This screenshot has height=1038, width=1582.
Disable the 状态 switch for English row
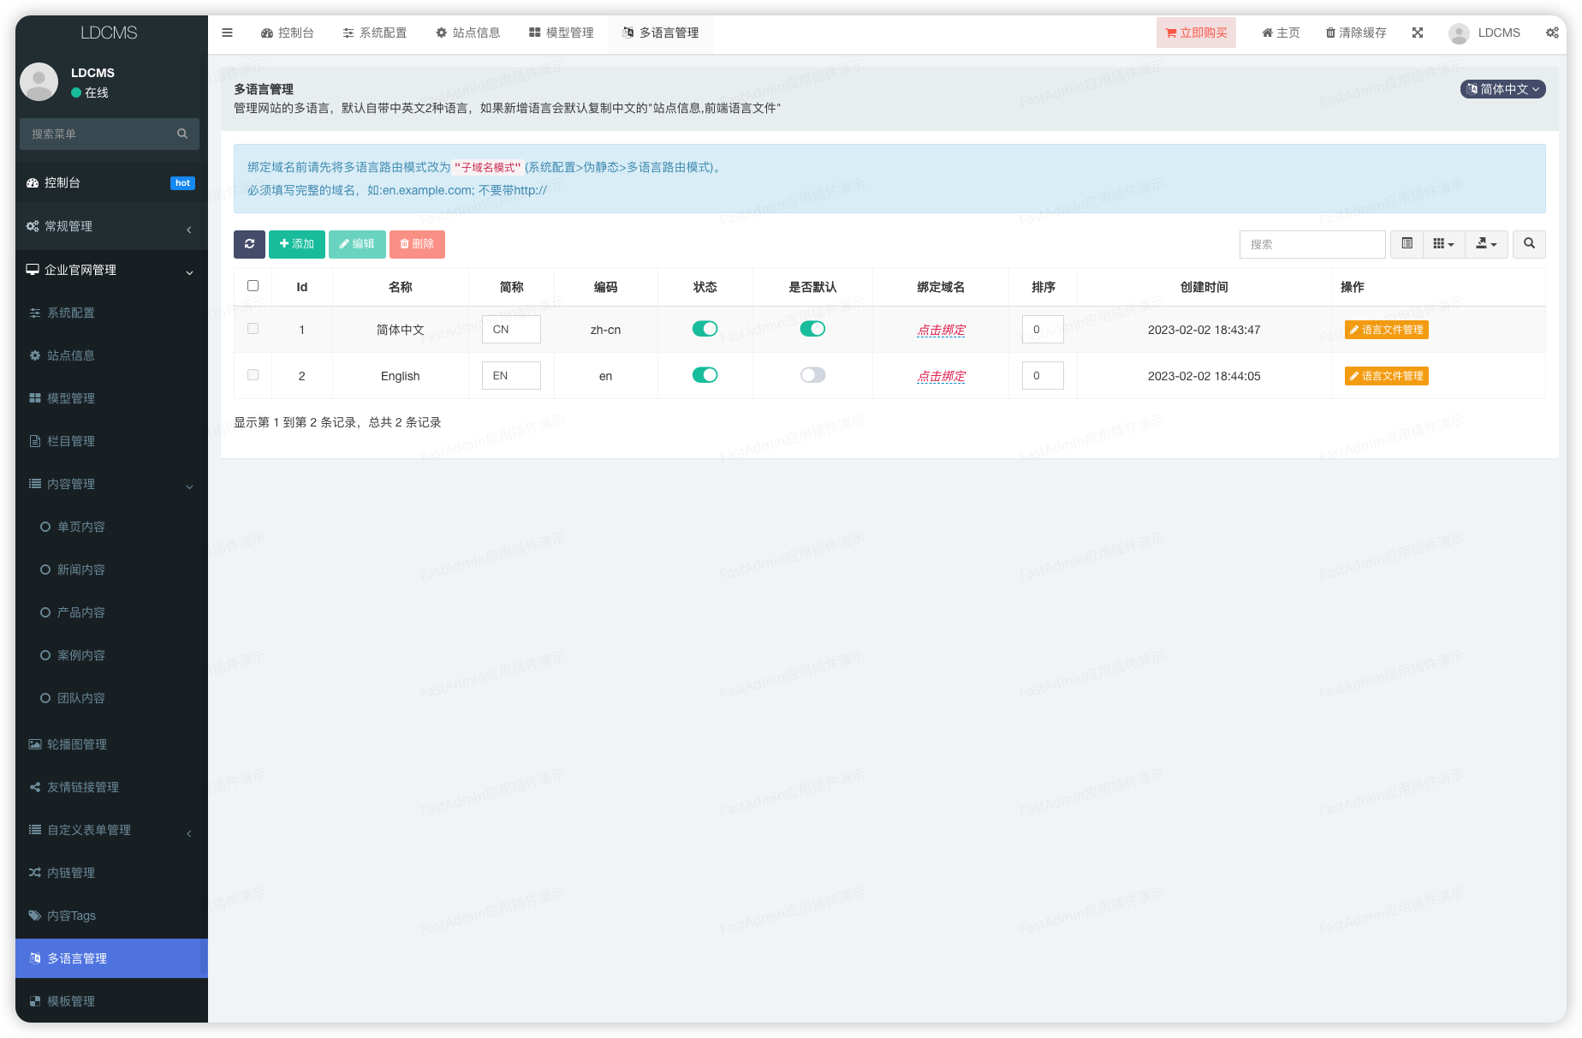click(705, 375)
